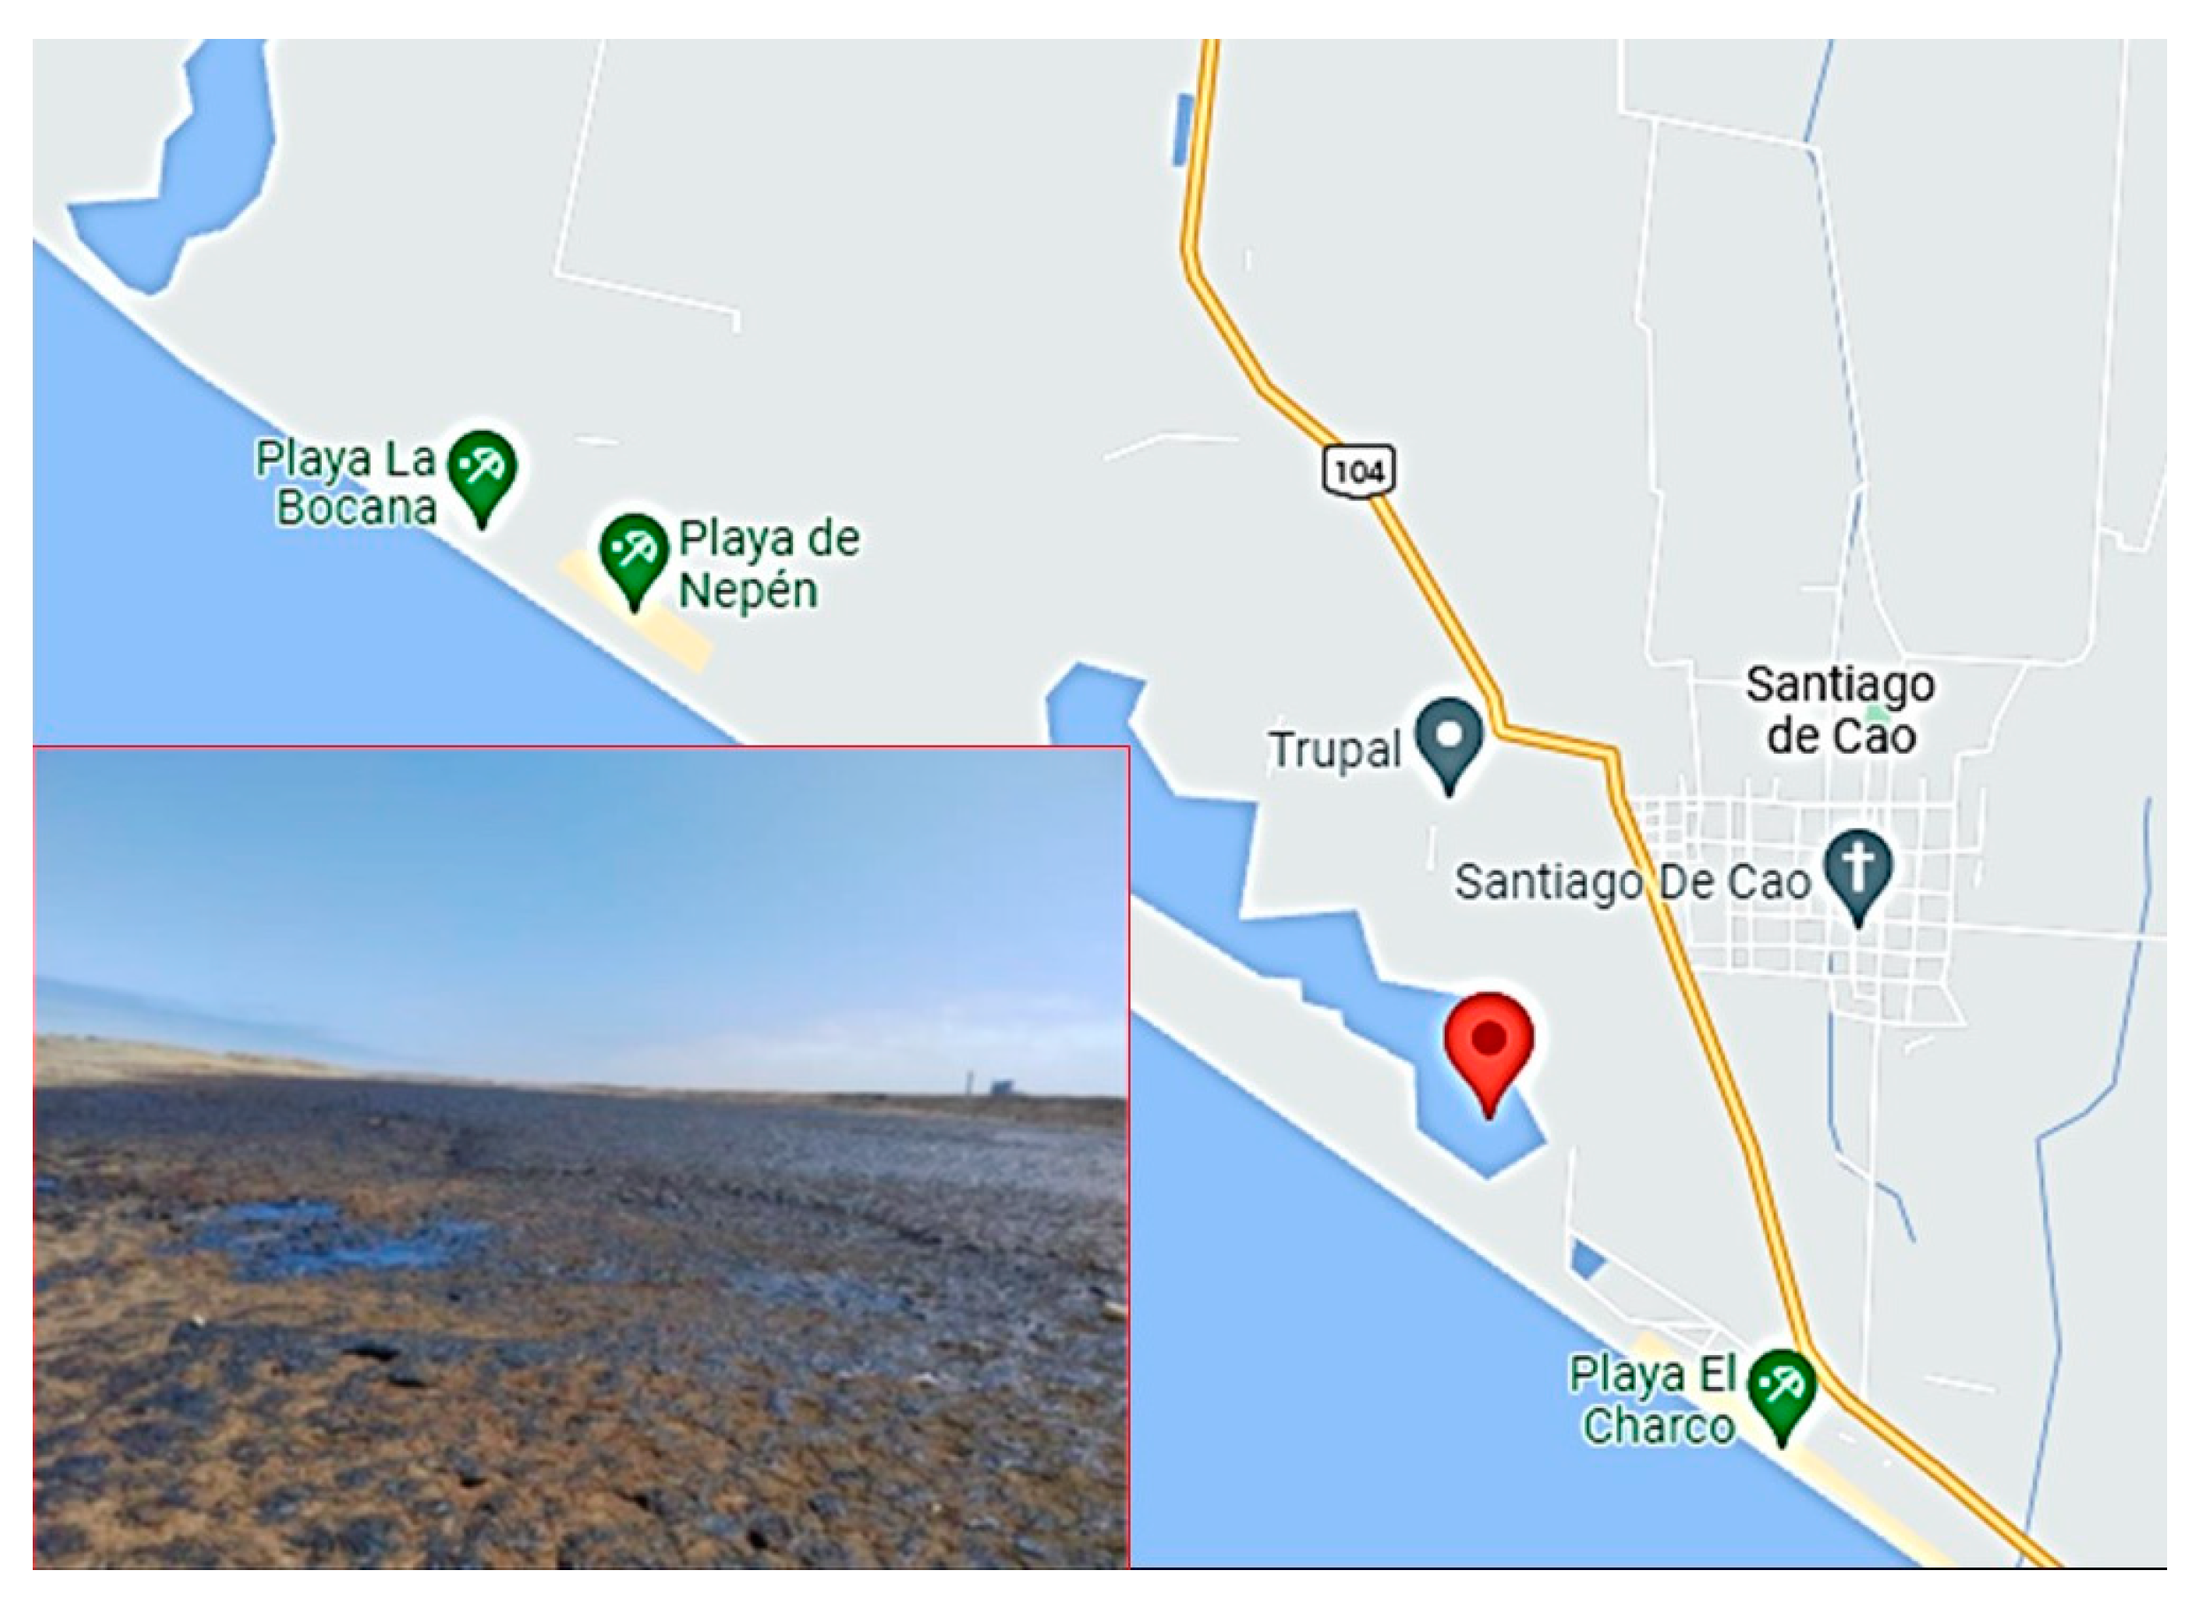Open the beach photo thumbnail
Image resolution: width=2206 pixels, height=1609 pixels.
point(581,1157)
